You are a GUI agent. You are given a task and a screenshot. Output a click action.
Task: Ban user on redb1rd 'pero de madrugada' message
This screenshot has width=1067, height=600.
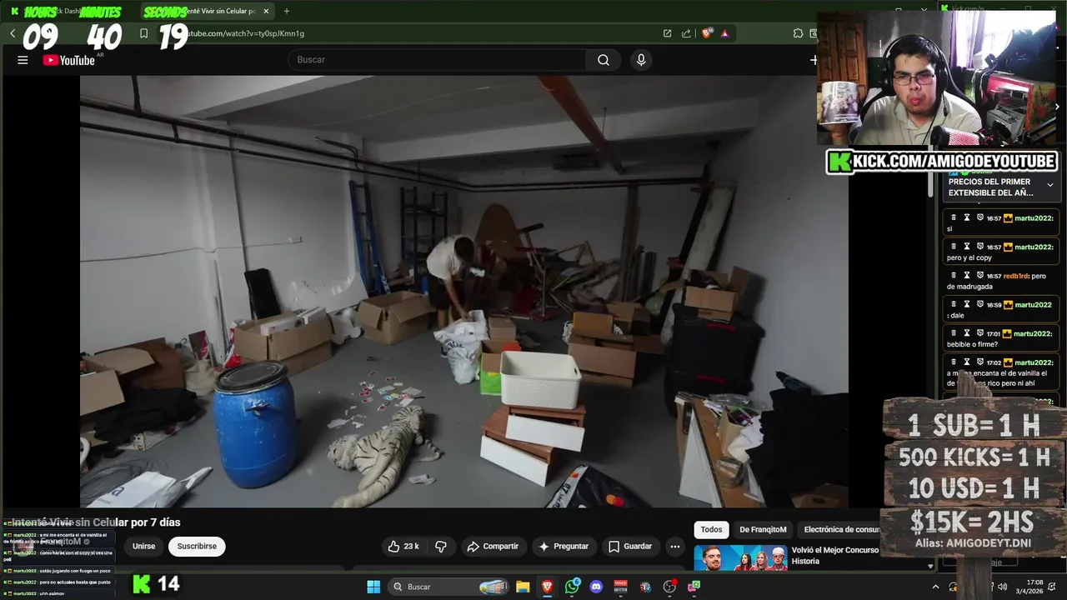pyautogui.click(x=979, y=276)
